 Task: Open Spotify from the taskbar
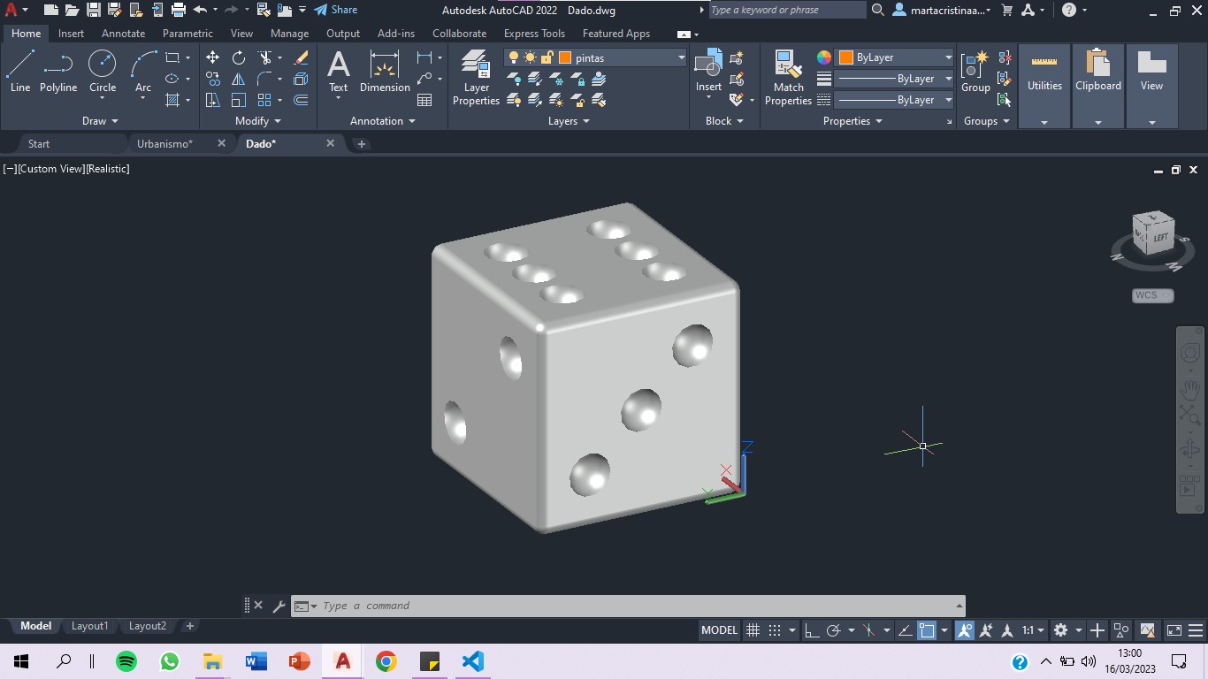[x=126, y=661]
